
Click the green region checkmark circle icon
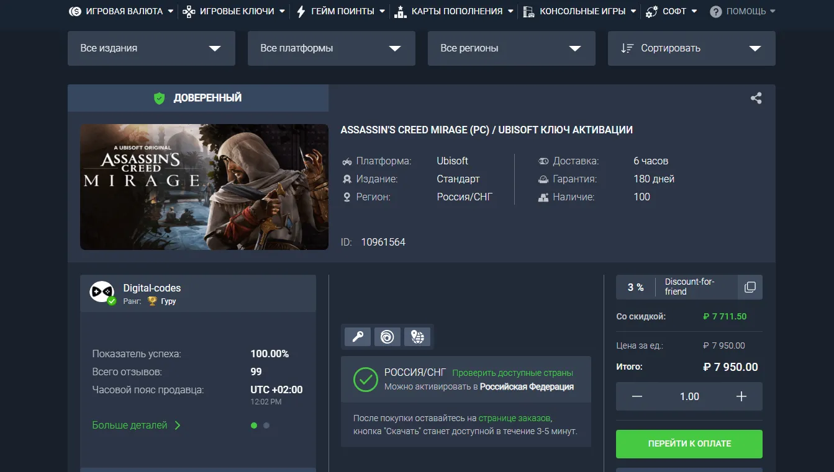point(365,380)
